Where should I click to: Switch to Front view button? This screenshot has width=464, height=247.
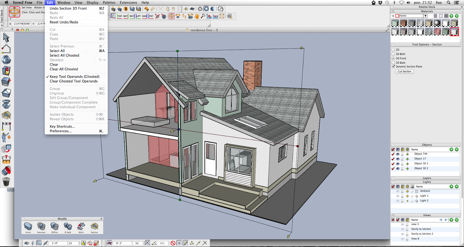151,16
